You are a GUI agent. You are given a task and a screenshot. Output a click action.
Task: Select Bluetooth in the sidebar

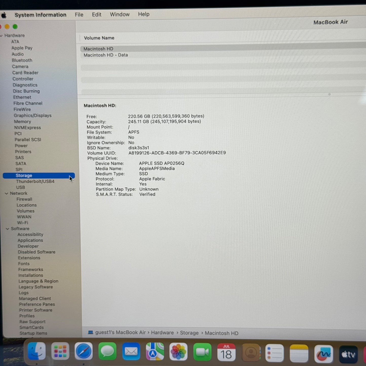coord(22,60)
